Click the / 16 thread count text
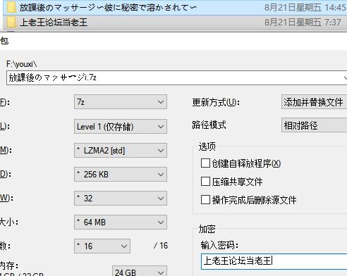Screen dimensions: 347x276 click(161, 246)
